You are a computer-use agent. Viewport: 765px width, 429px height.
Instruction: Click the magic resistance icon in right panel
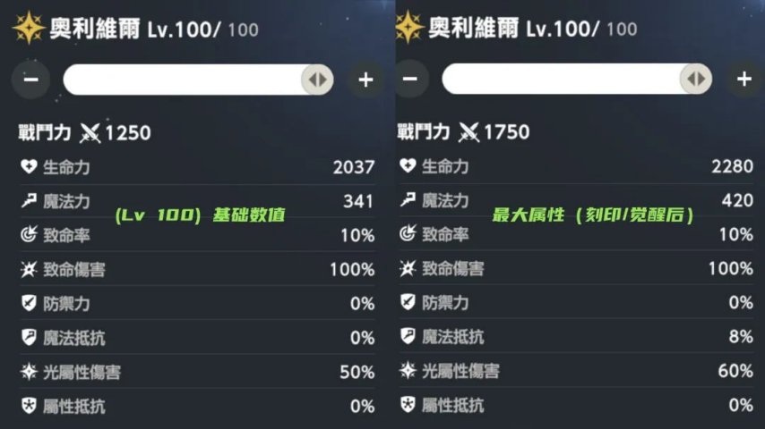pyautogui.click(x=408, y=337)
